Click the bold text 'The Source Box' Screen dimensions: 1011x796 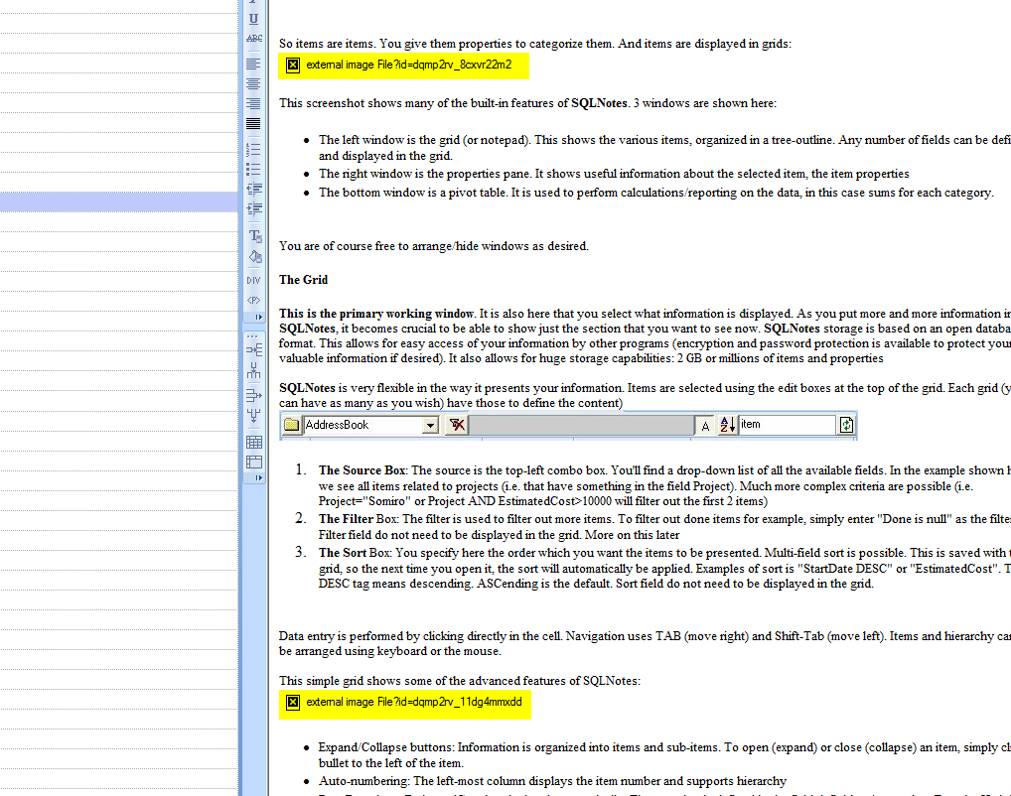361,470
